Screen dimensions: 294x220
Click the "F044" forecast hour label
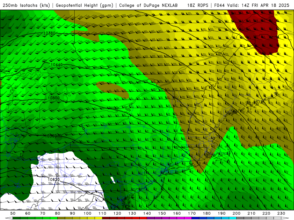pyautogui.click(x=219, y=5)
